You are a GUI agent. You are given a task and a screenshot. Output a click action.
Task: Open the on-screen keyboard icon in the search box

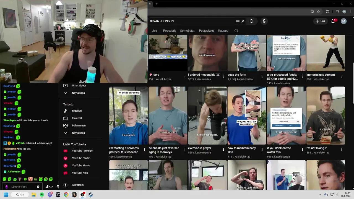238,21
